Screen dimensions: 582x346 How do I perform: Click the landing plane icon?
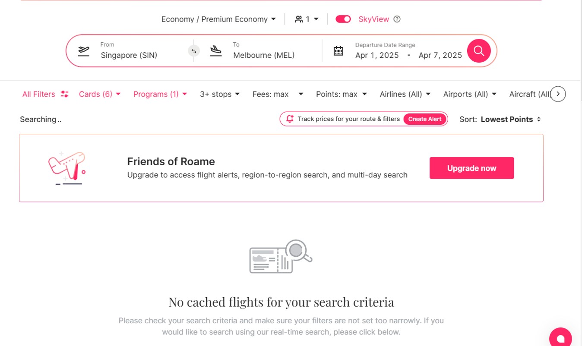tap(216, 51)
